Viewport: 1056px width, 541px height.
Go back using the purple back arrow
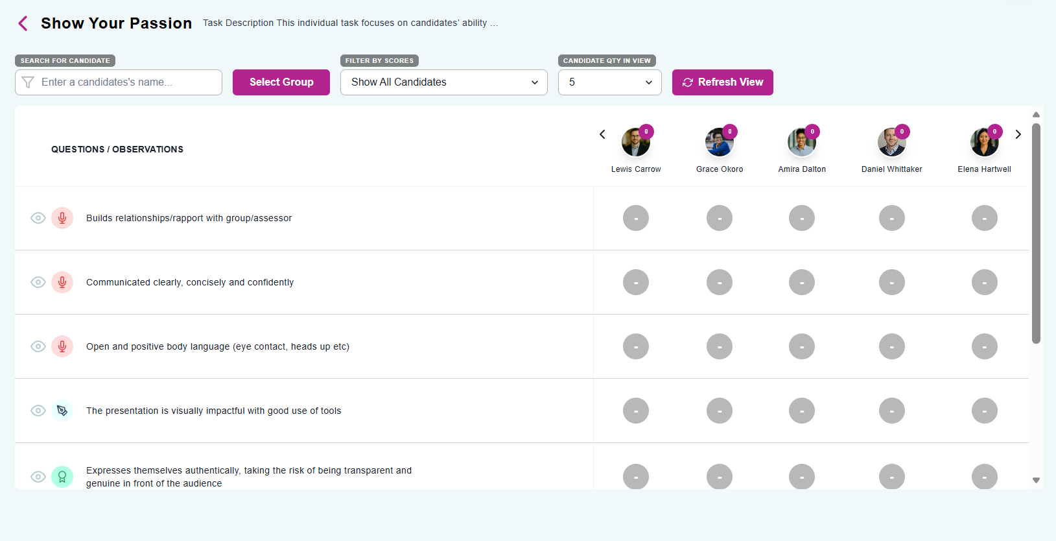[23, 23]
